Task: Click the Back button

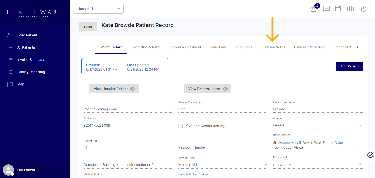Action: (x=88, y=27)
